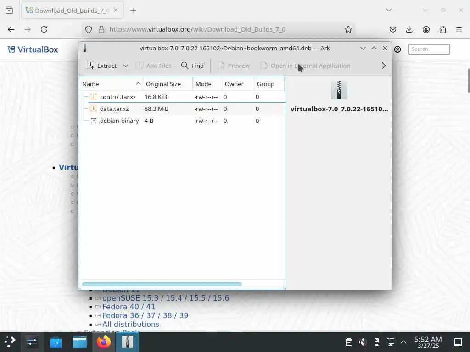Expand hidden system tray icons
The height and width of the screenshot is (352, 470).
pyautogui.click(x=403, y=342)
